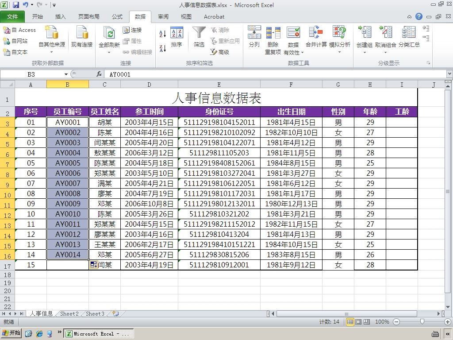The width and height of the screenshot is (453, 340).
Task: Click 删除重复项 remove duplicates
Action: (273, 40)
